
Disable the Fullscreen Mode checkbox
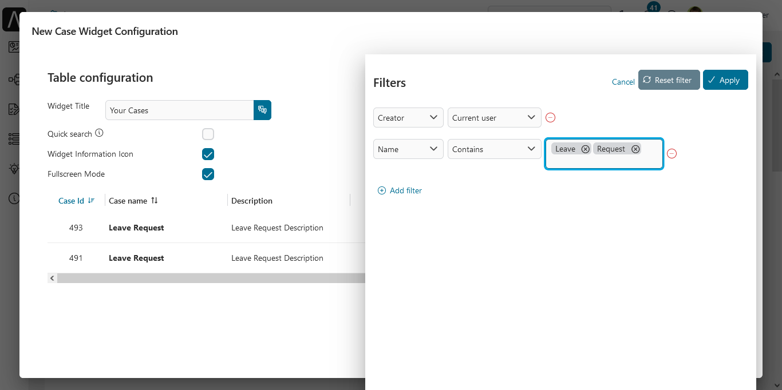[208, 174]
